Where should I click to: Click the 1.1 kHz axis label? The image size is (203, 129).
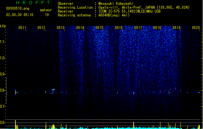coord(3,42)
